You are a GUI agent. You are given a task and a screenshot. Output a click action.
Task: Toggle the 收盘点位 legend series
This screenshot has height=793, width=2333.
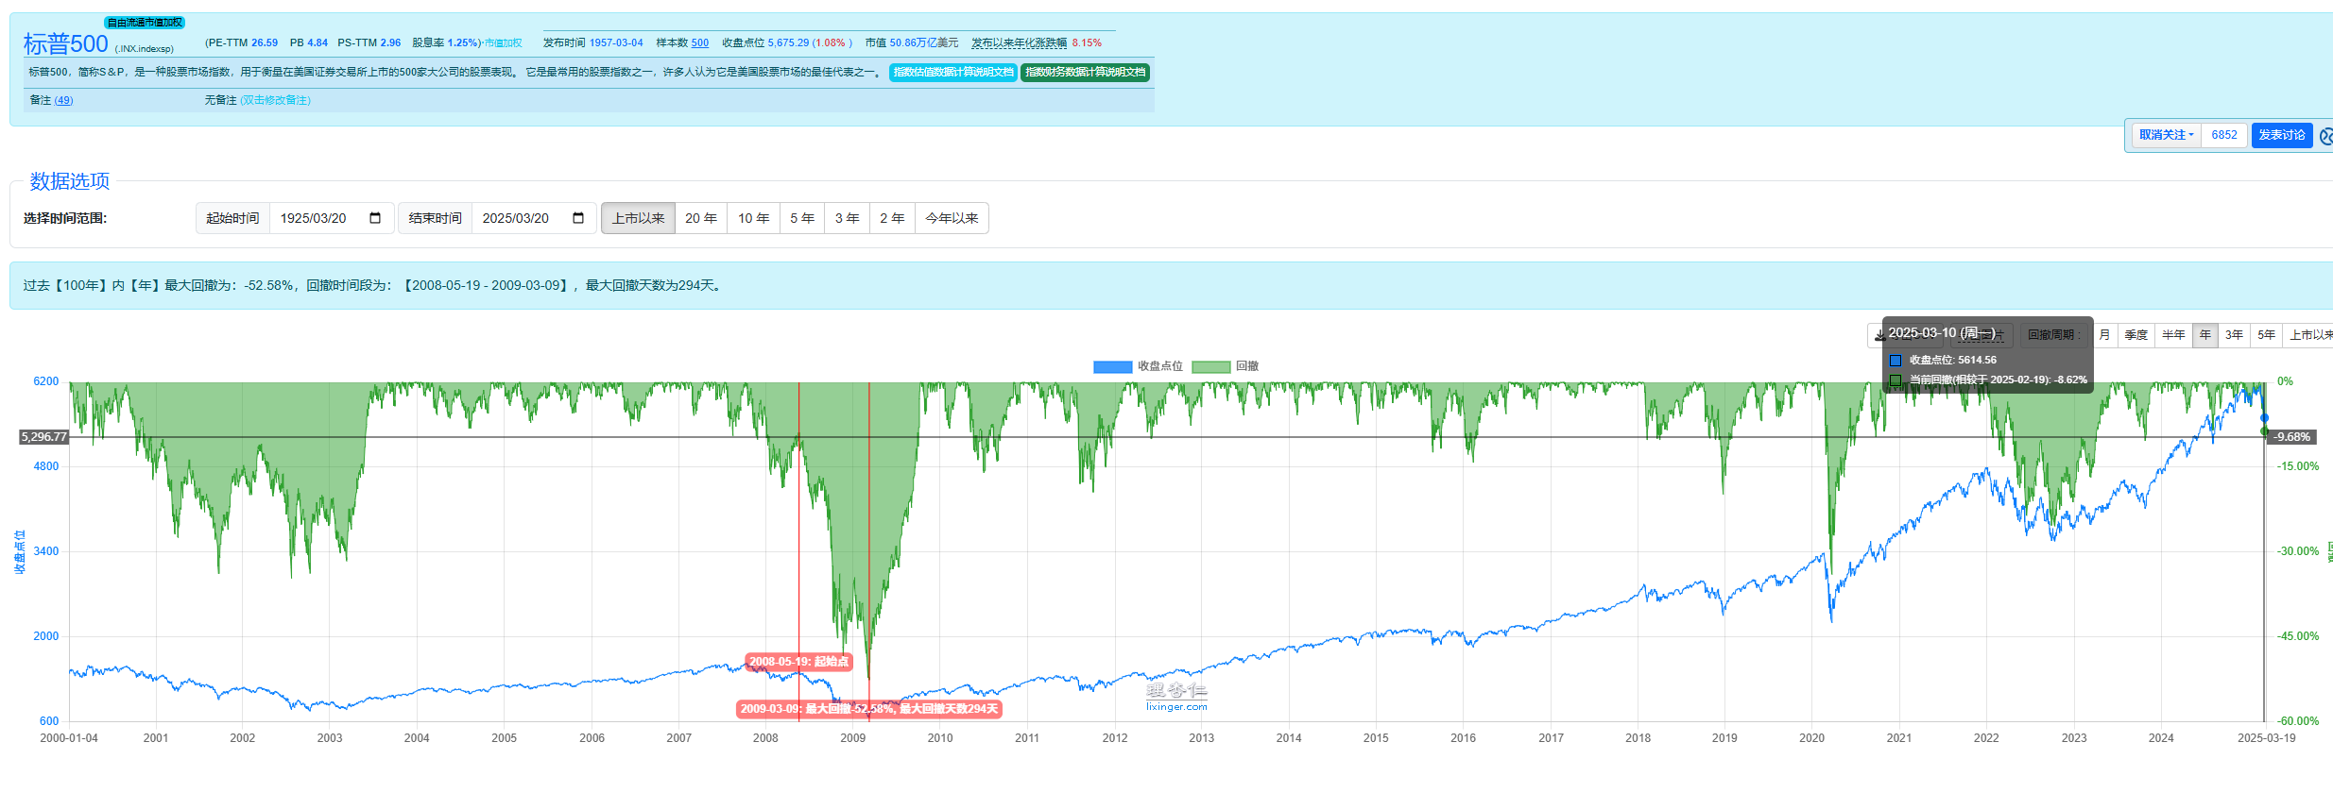[1138, 366]
